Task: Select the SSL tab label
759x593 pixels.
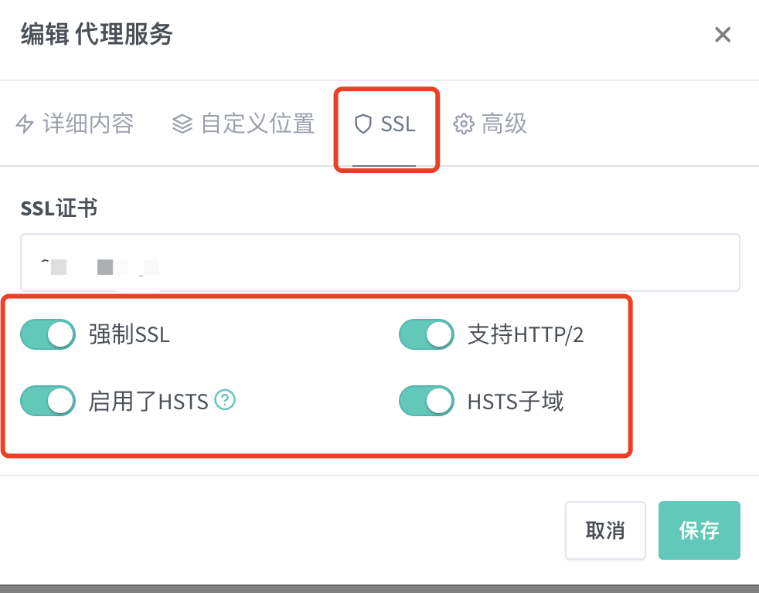Action: 398,124
